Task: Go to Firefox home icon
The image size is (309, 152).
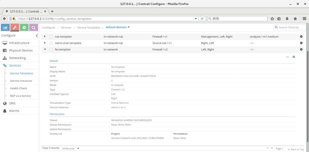Action: point(295,19)
